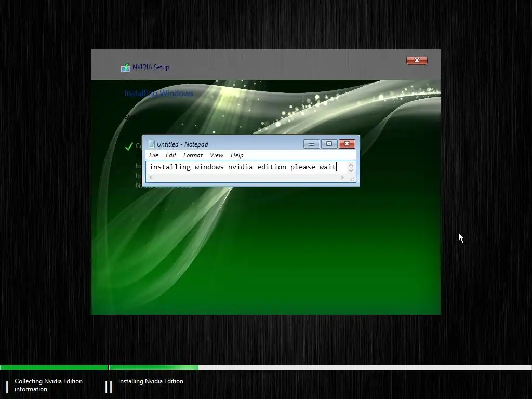Click the NVIDIA Setup title icon
The width and height of the screenshot is (532, 399).
[126, 68]
